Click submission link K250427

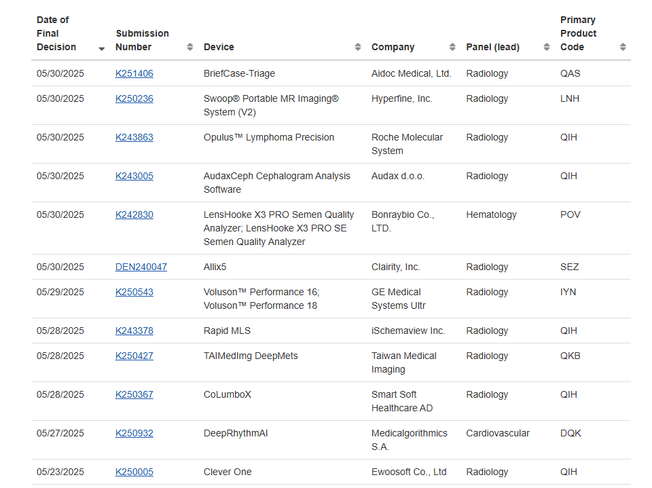pyautogui.click(x=134, y=356)
